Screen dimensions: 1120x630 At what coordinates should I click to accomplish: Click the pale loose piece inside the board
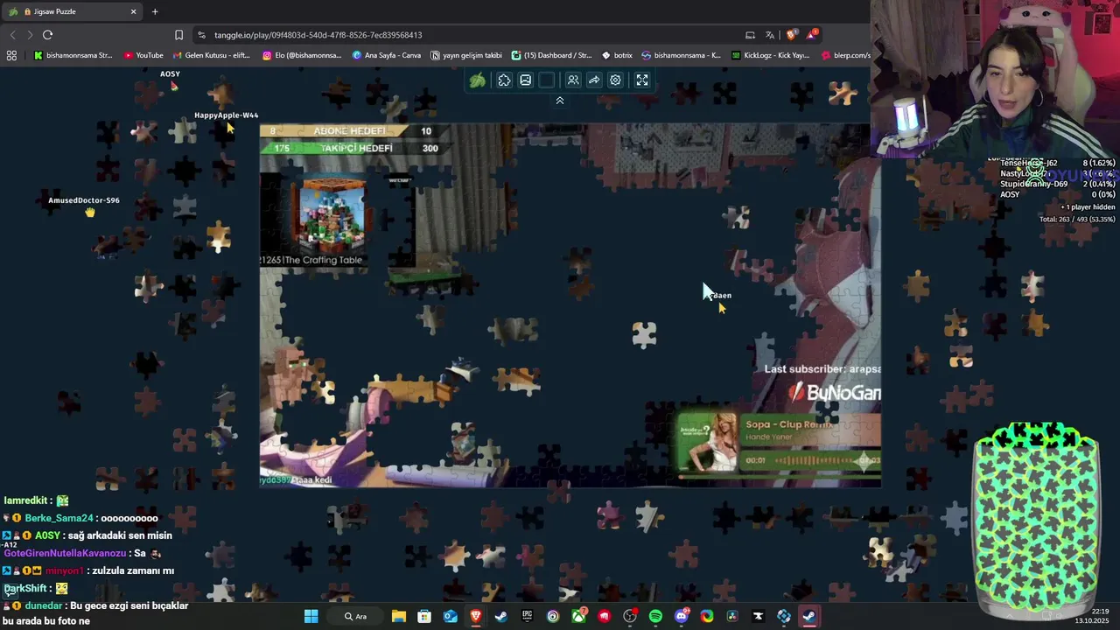coord(644,334)
